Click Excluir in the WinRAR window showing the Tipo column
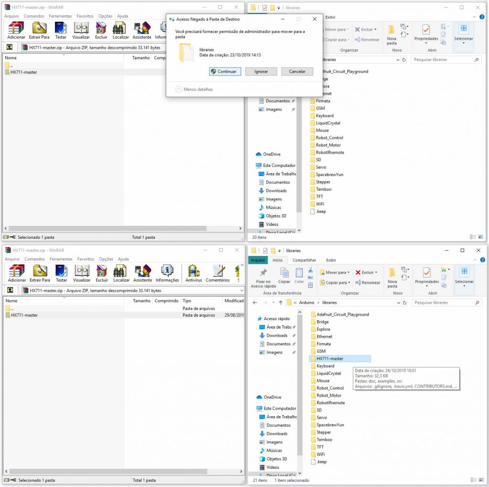 pos(102,273)
